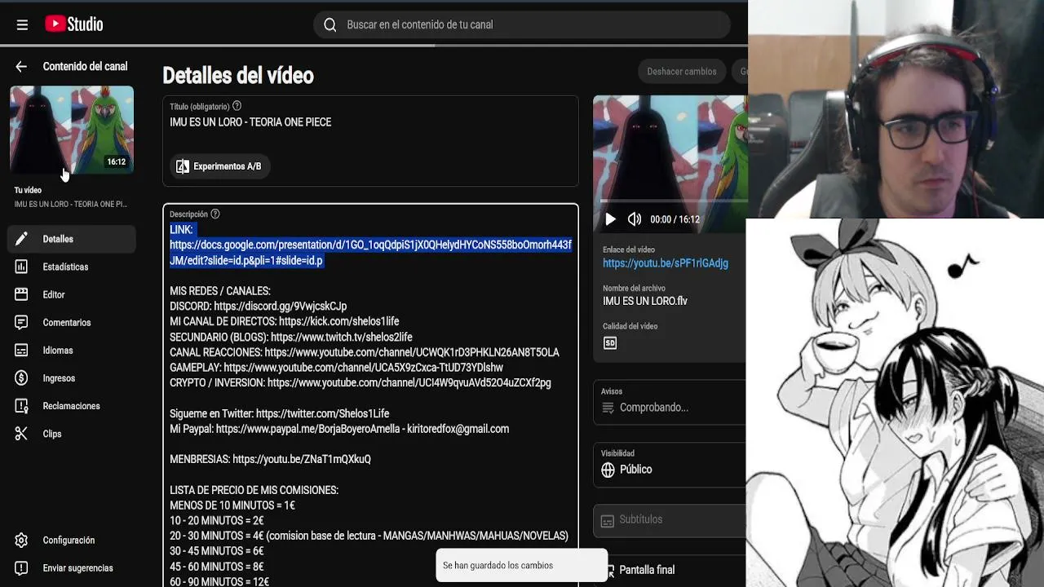The height and width of the screenshot is (587, 1044).
Task: Click the sidebar video thumbnail
Action: pyautogui.click(x=72, y=129)
